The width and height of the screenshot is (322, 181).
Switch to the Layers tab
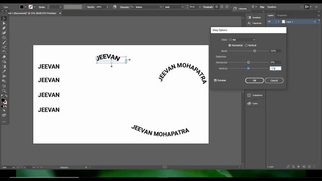271,16
